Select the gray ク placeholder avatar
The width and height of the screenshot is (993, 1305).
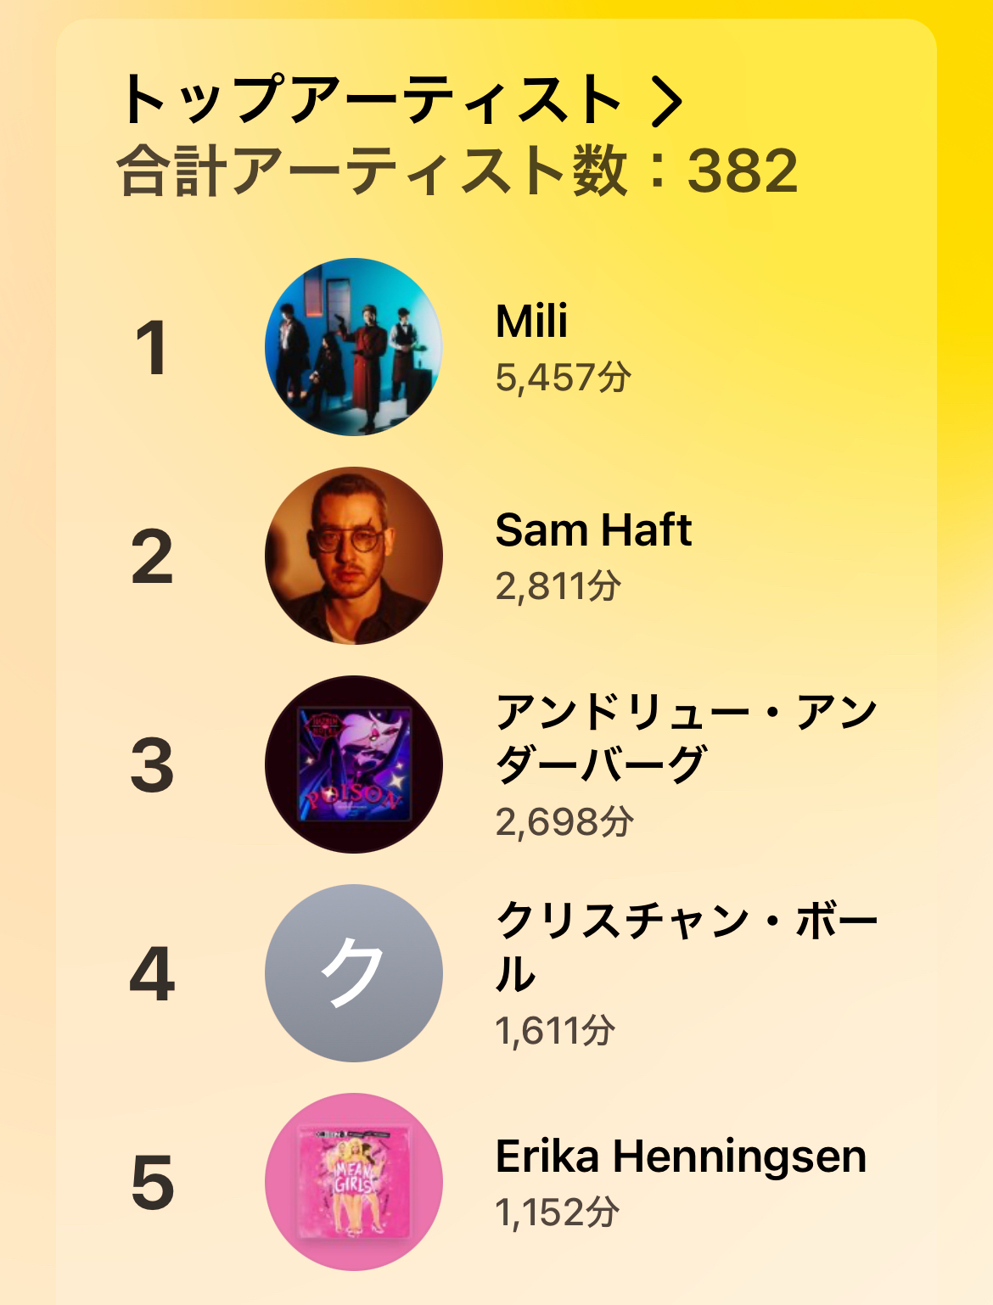click(354, 973)
